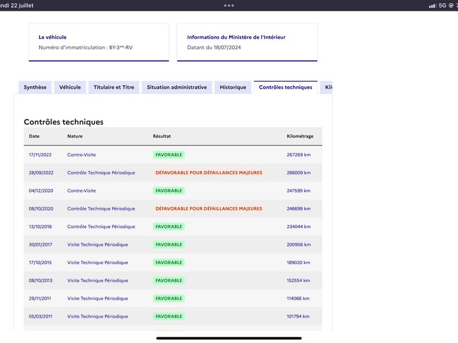Click the Datant du 18/07/2024 text
Viewport: 458px width, 343px height.
[214, 47]
